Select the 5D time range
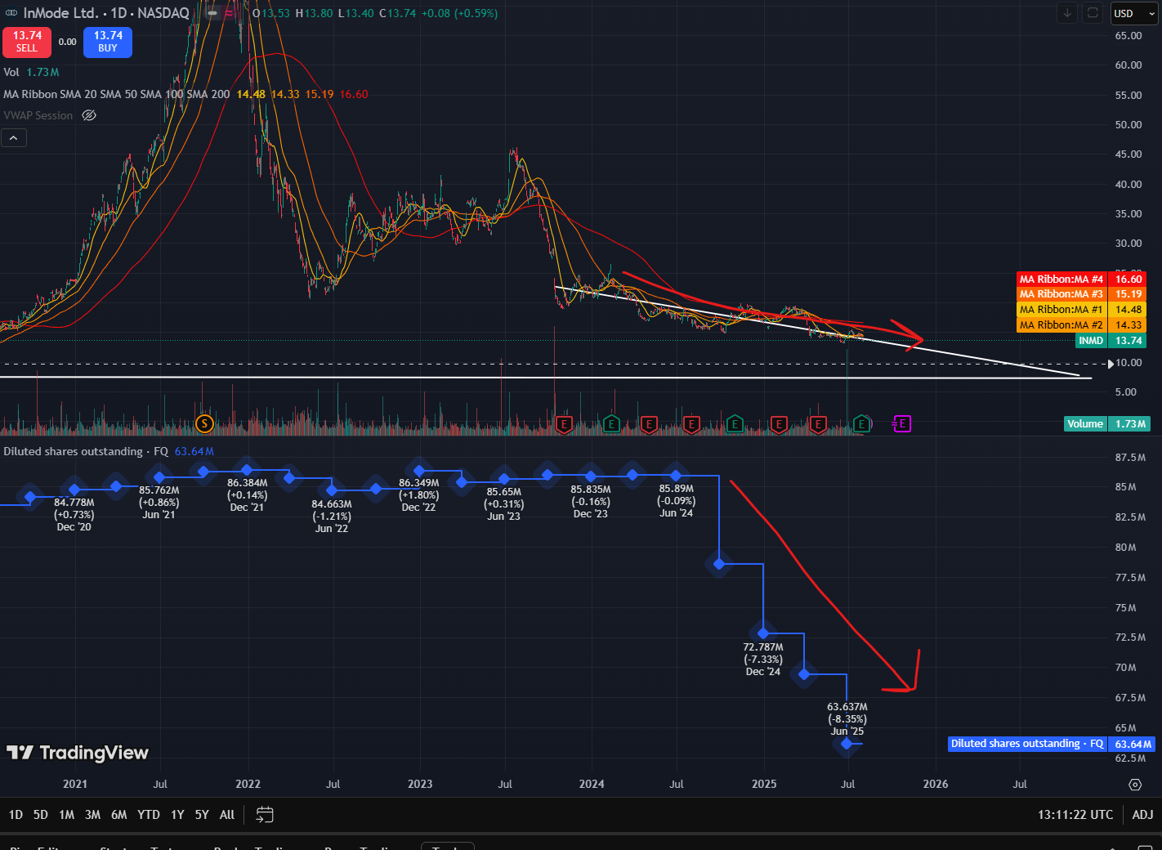The image size is (1162, 850). click(x=41, y=815)
